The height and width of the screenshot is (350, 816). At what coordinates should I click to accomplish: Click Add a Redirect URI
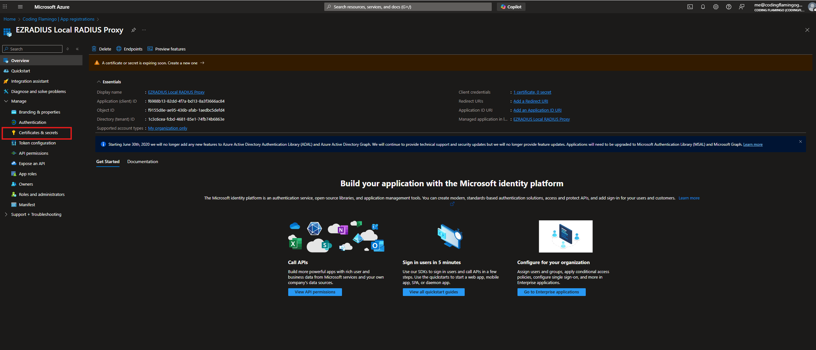[531, 101]
